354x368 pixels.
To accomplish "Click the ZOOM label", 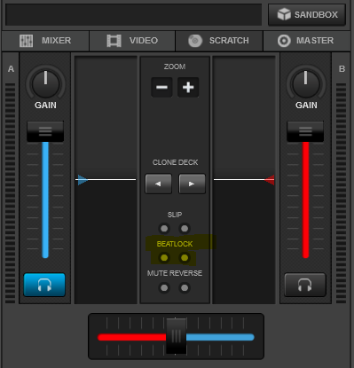I will pyautogui.click(x=175, y=67).
